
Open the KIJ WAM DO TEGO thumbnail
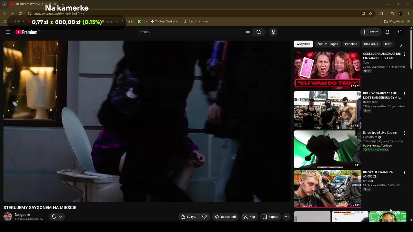pyautogui.click(x=327, y=70)
